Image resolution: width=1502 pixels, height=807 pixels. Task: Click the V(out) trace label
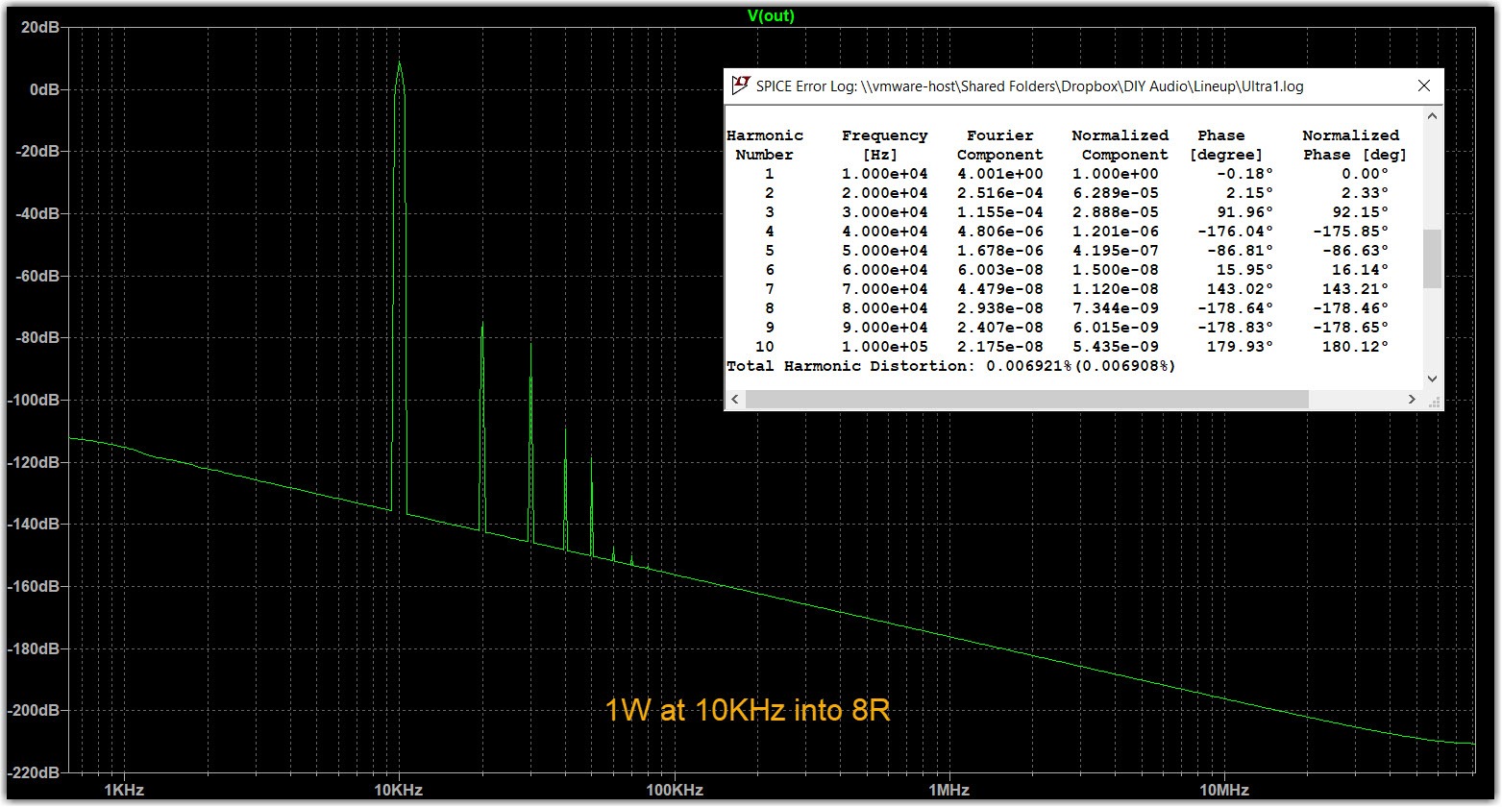click(x=771, y=15)
